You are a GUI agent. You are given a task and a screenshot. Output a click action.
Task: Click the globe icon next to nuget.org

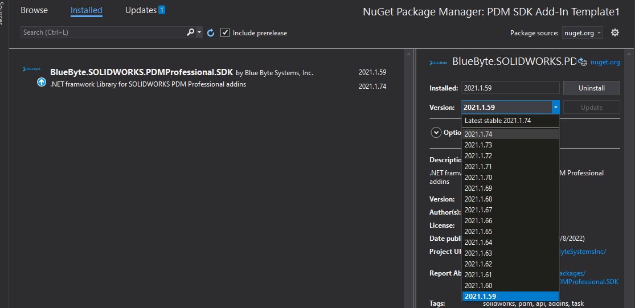pos(583,62)
